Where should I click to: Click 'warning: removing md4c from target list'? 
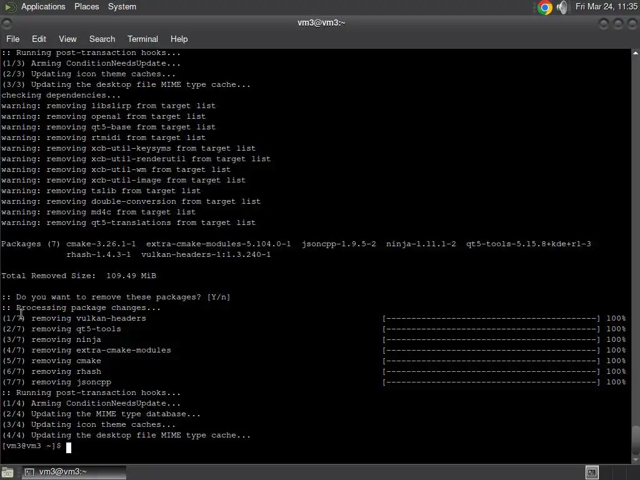coord(98,212)
